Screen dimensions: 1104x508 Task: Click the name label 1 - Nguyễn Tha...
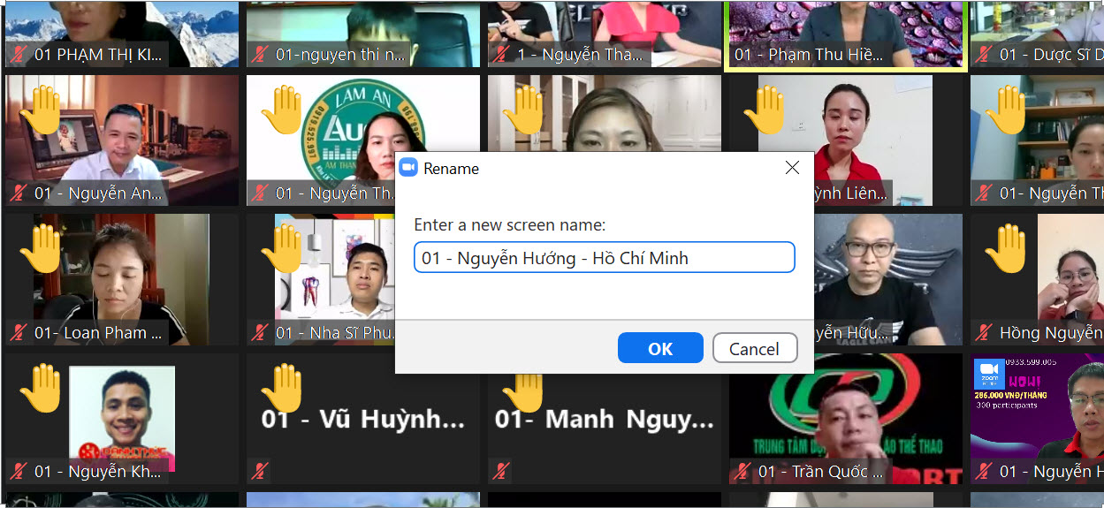(580, 55)
